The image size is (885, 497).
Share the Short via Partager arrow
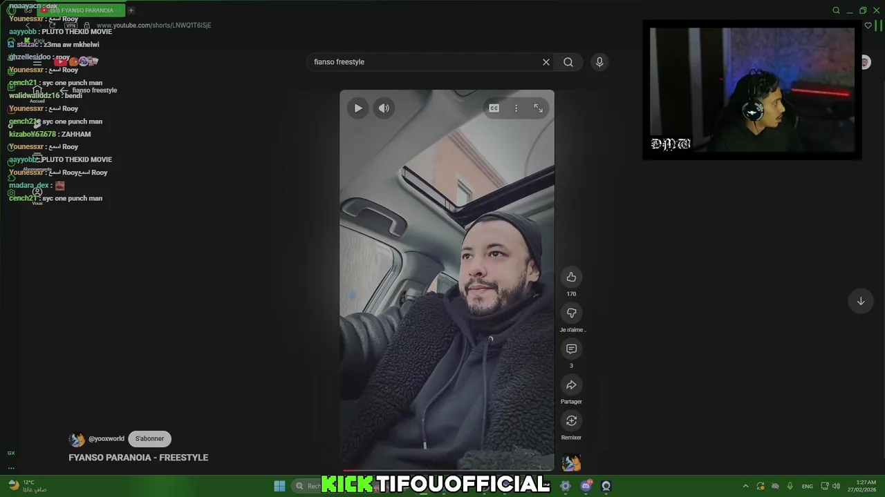[571, 385]
